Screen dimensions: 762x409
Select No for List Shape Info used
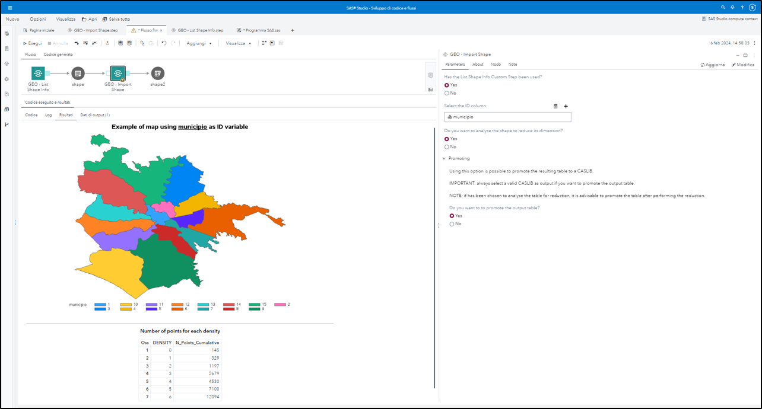[x=447, y=93]
